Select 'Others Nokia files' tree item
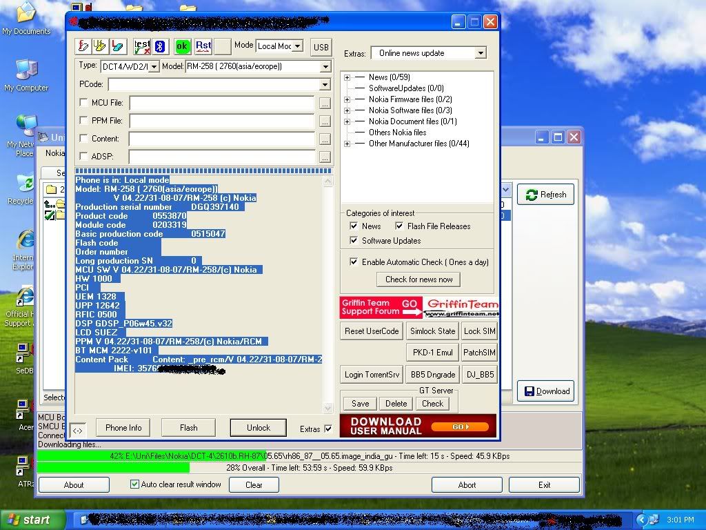 pos(398,132)
